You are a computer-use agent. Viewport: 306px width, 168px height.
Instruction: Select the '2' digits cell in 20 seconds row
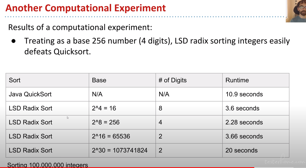tap(189, 150)
